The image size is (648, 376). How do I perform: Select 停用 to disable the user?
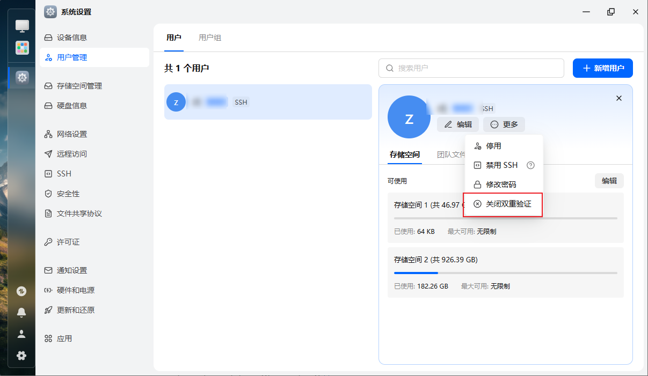coord(493,146)
